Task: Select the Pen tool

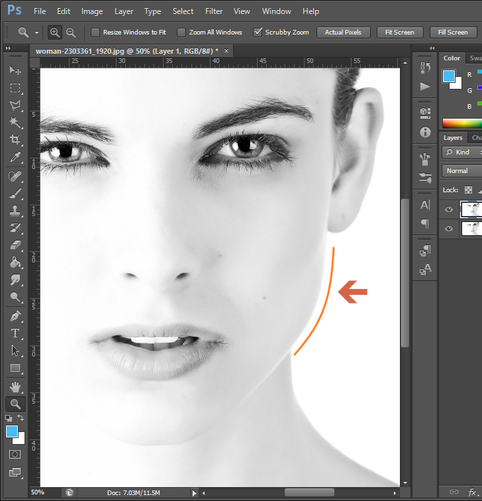Action: [15, 316]
